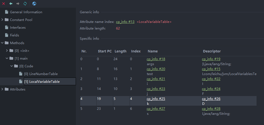Click the Interfaces file icon
This screenshot has height=125, width=264.
click(x=7, y=28)
